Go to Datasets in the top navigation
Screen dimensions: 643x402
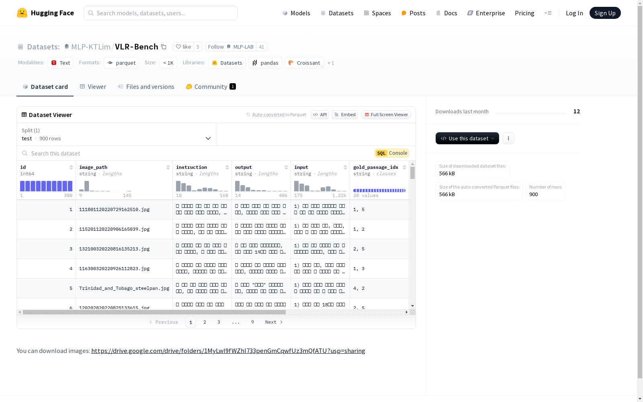pos(337,13)
